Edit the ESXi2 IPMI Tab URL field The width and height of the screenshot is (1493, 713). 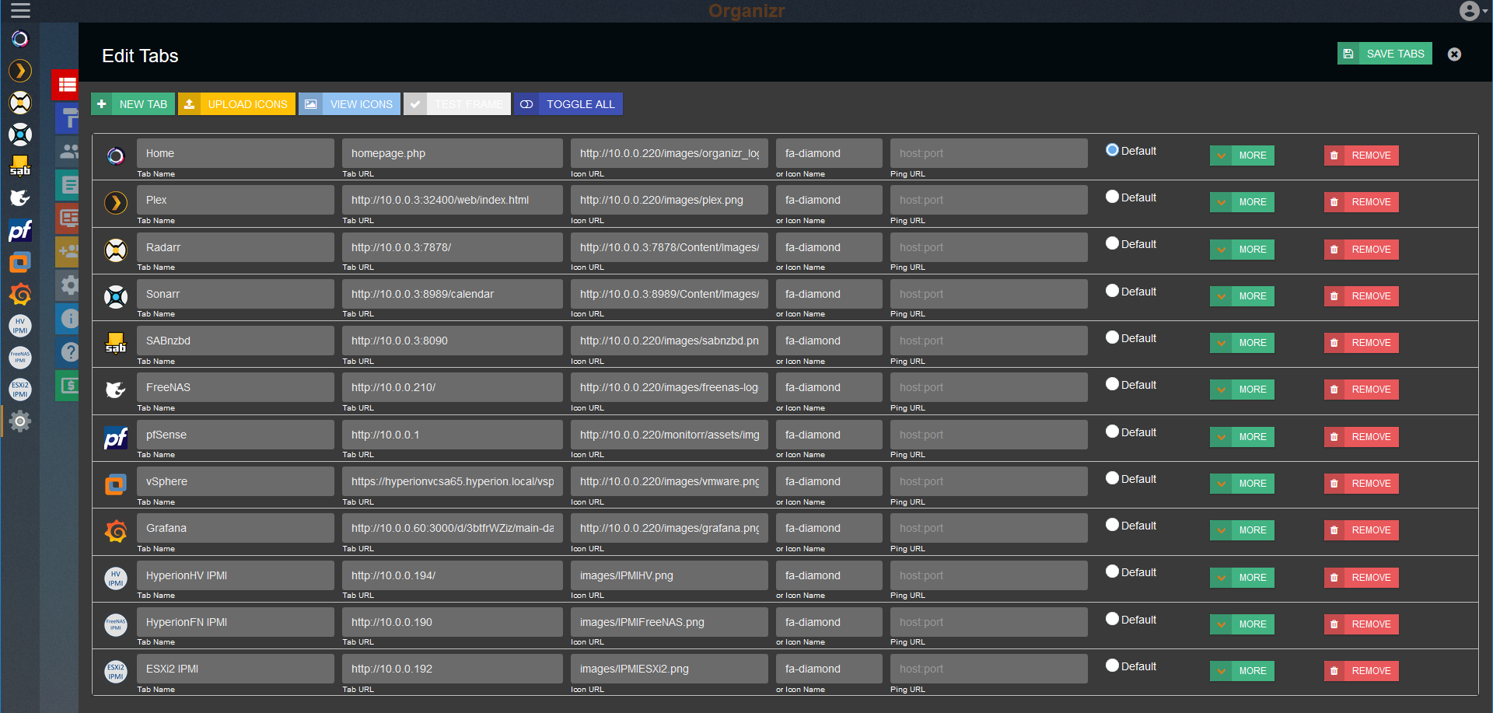point(453,669)
